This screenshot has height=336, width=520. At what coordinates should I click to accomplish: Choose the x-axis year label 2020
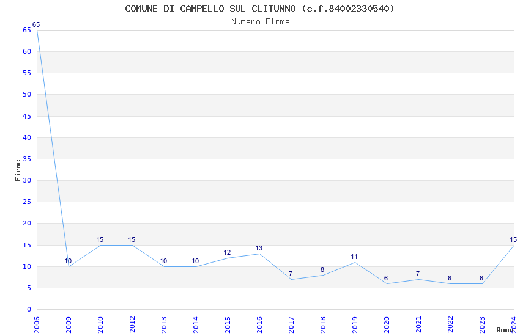[x=387, y=325]
